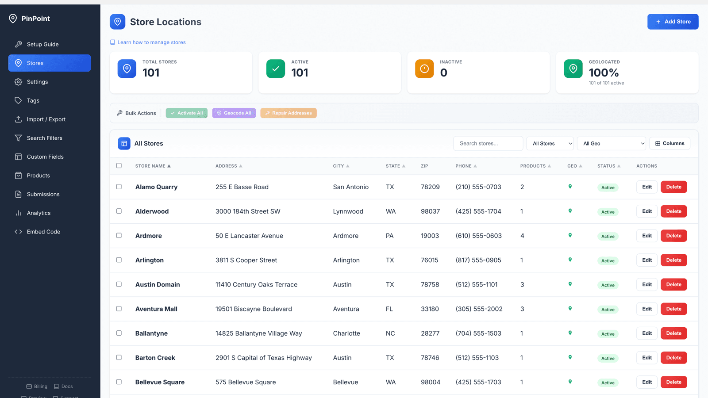The image size is (708, 398).
Task: Open Embed Code brackets icon
Action: click(18, 232)
